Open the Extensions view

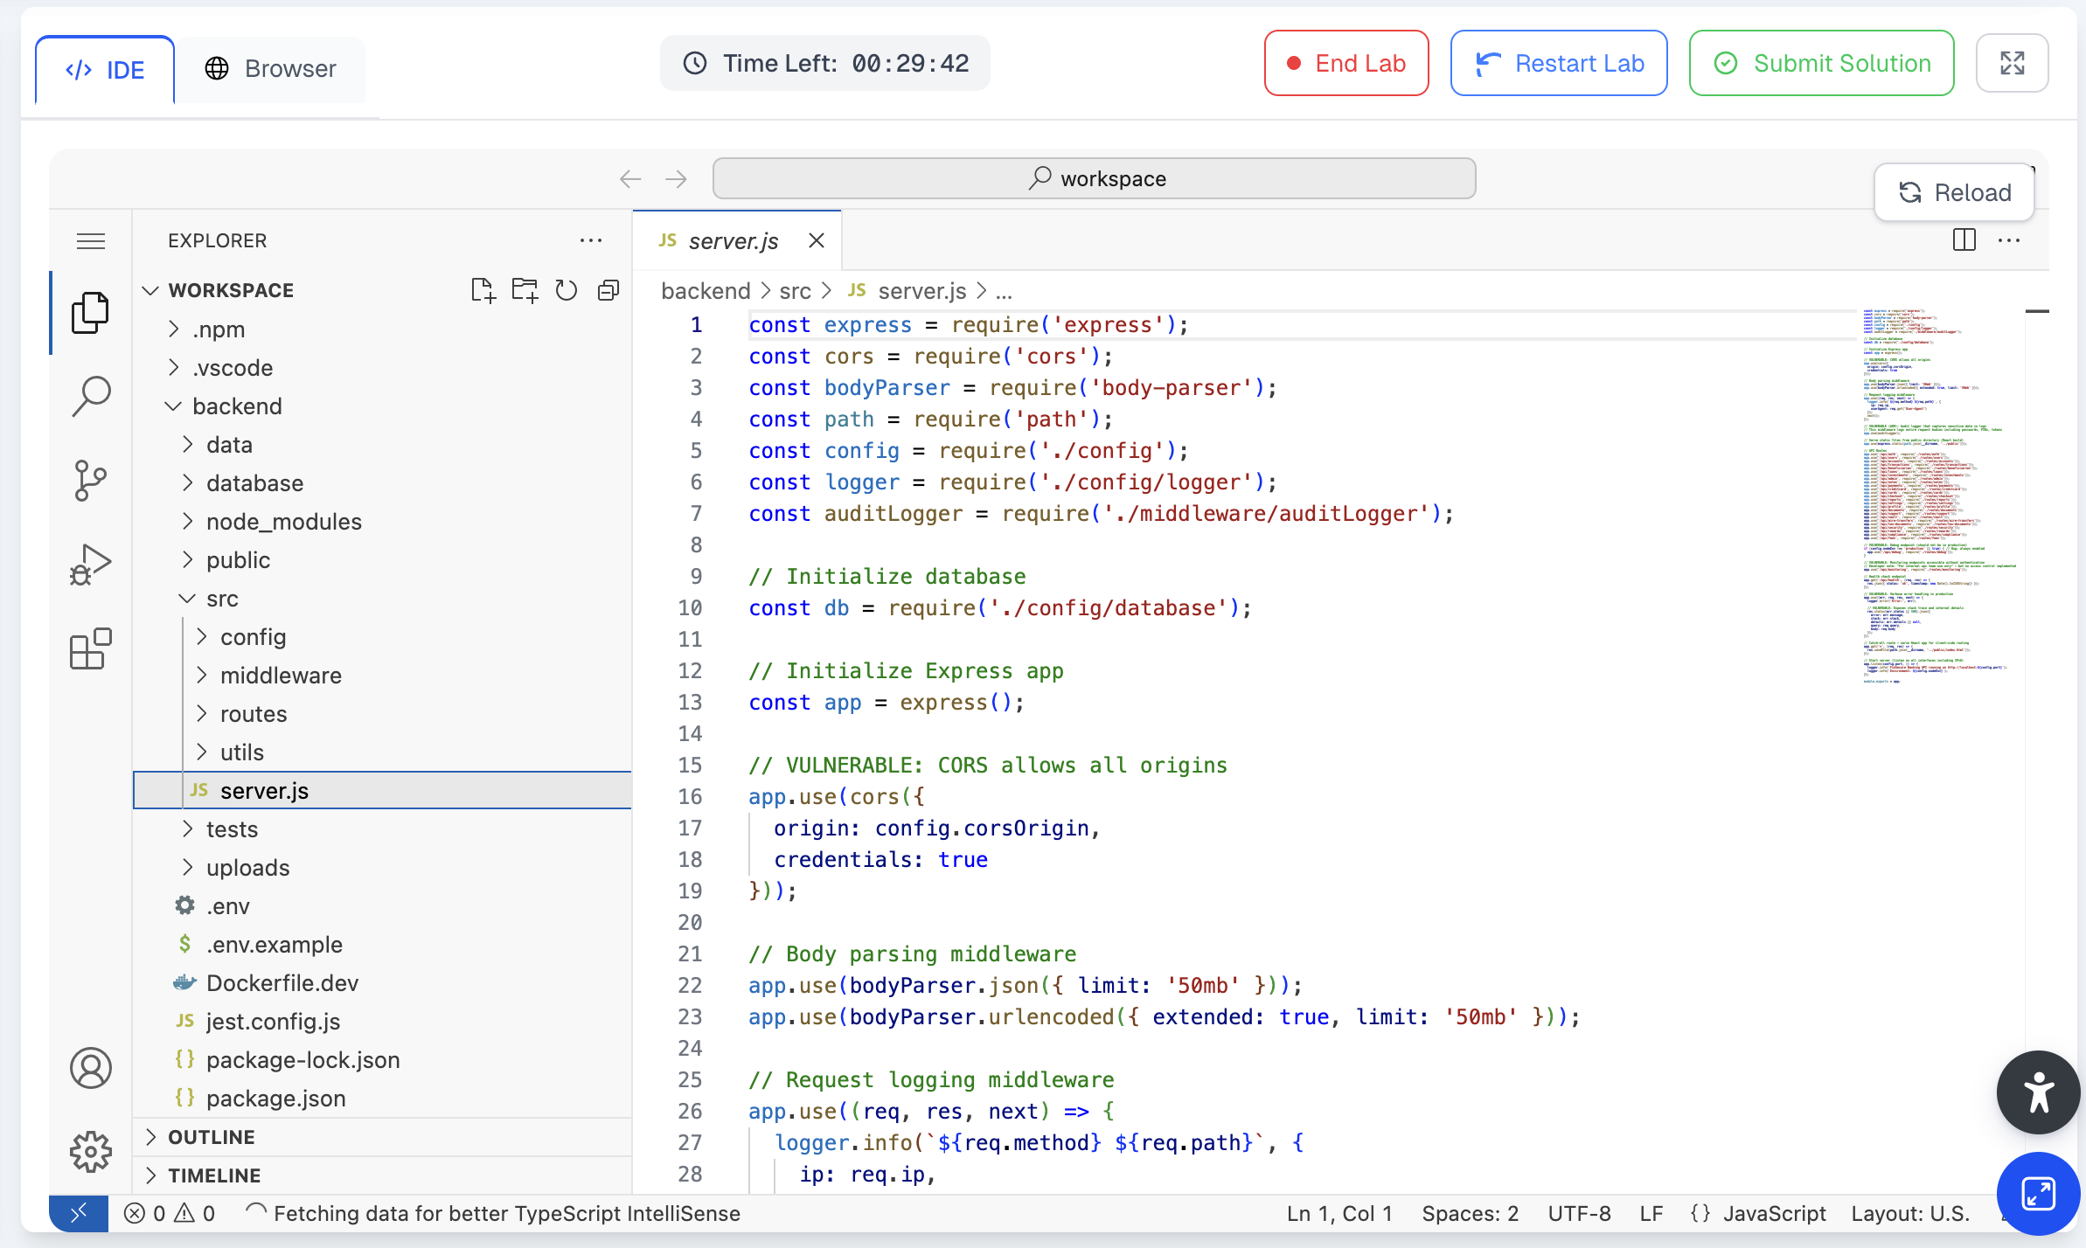(91, 648)
